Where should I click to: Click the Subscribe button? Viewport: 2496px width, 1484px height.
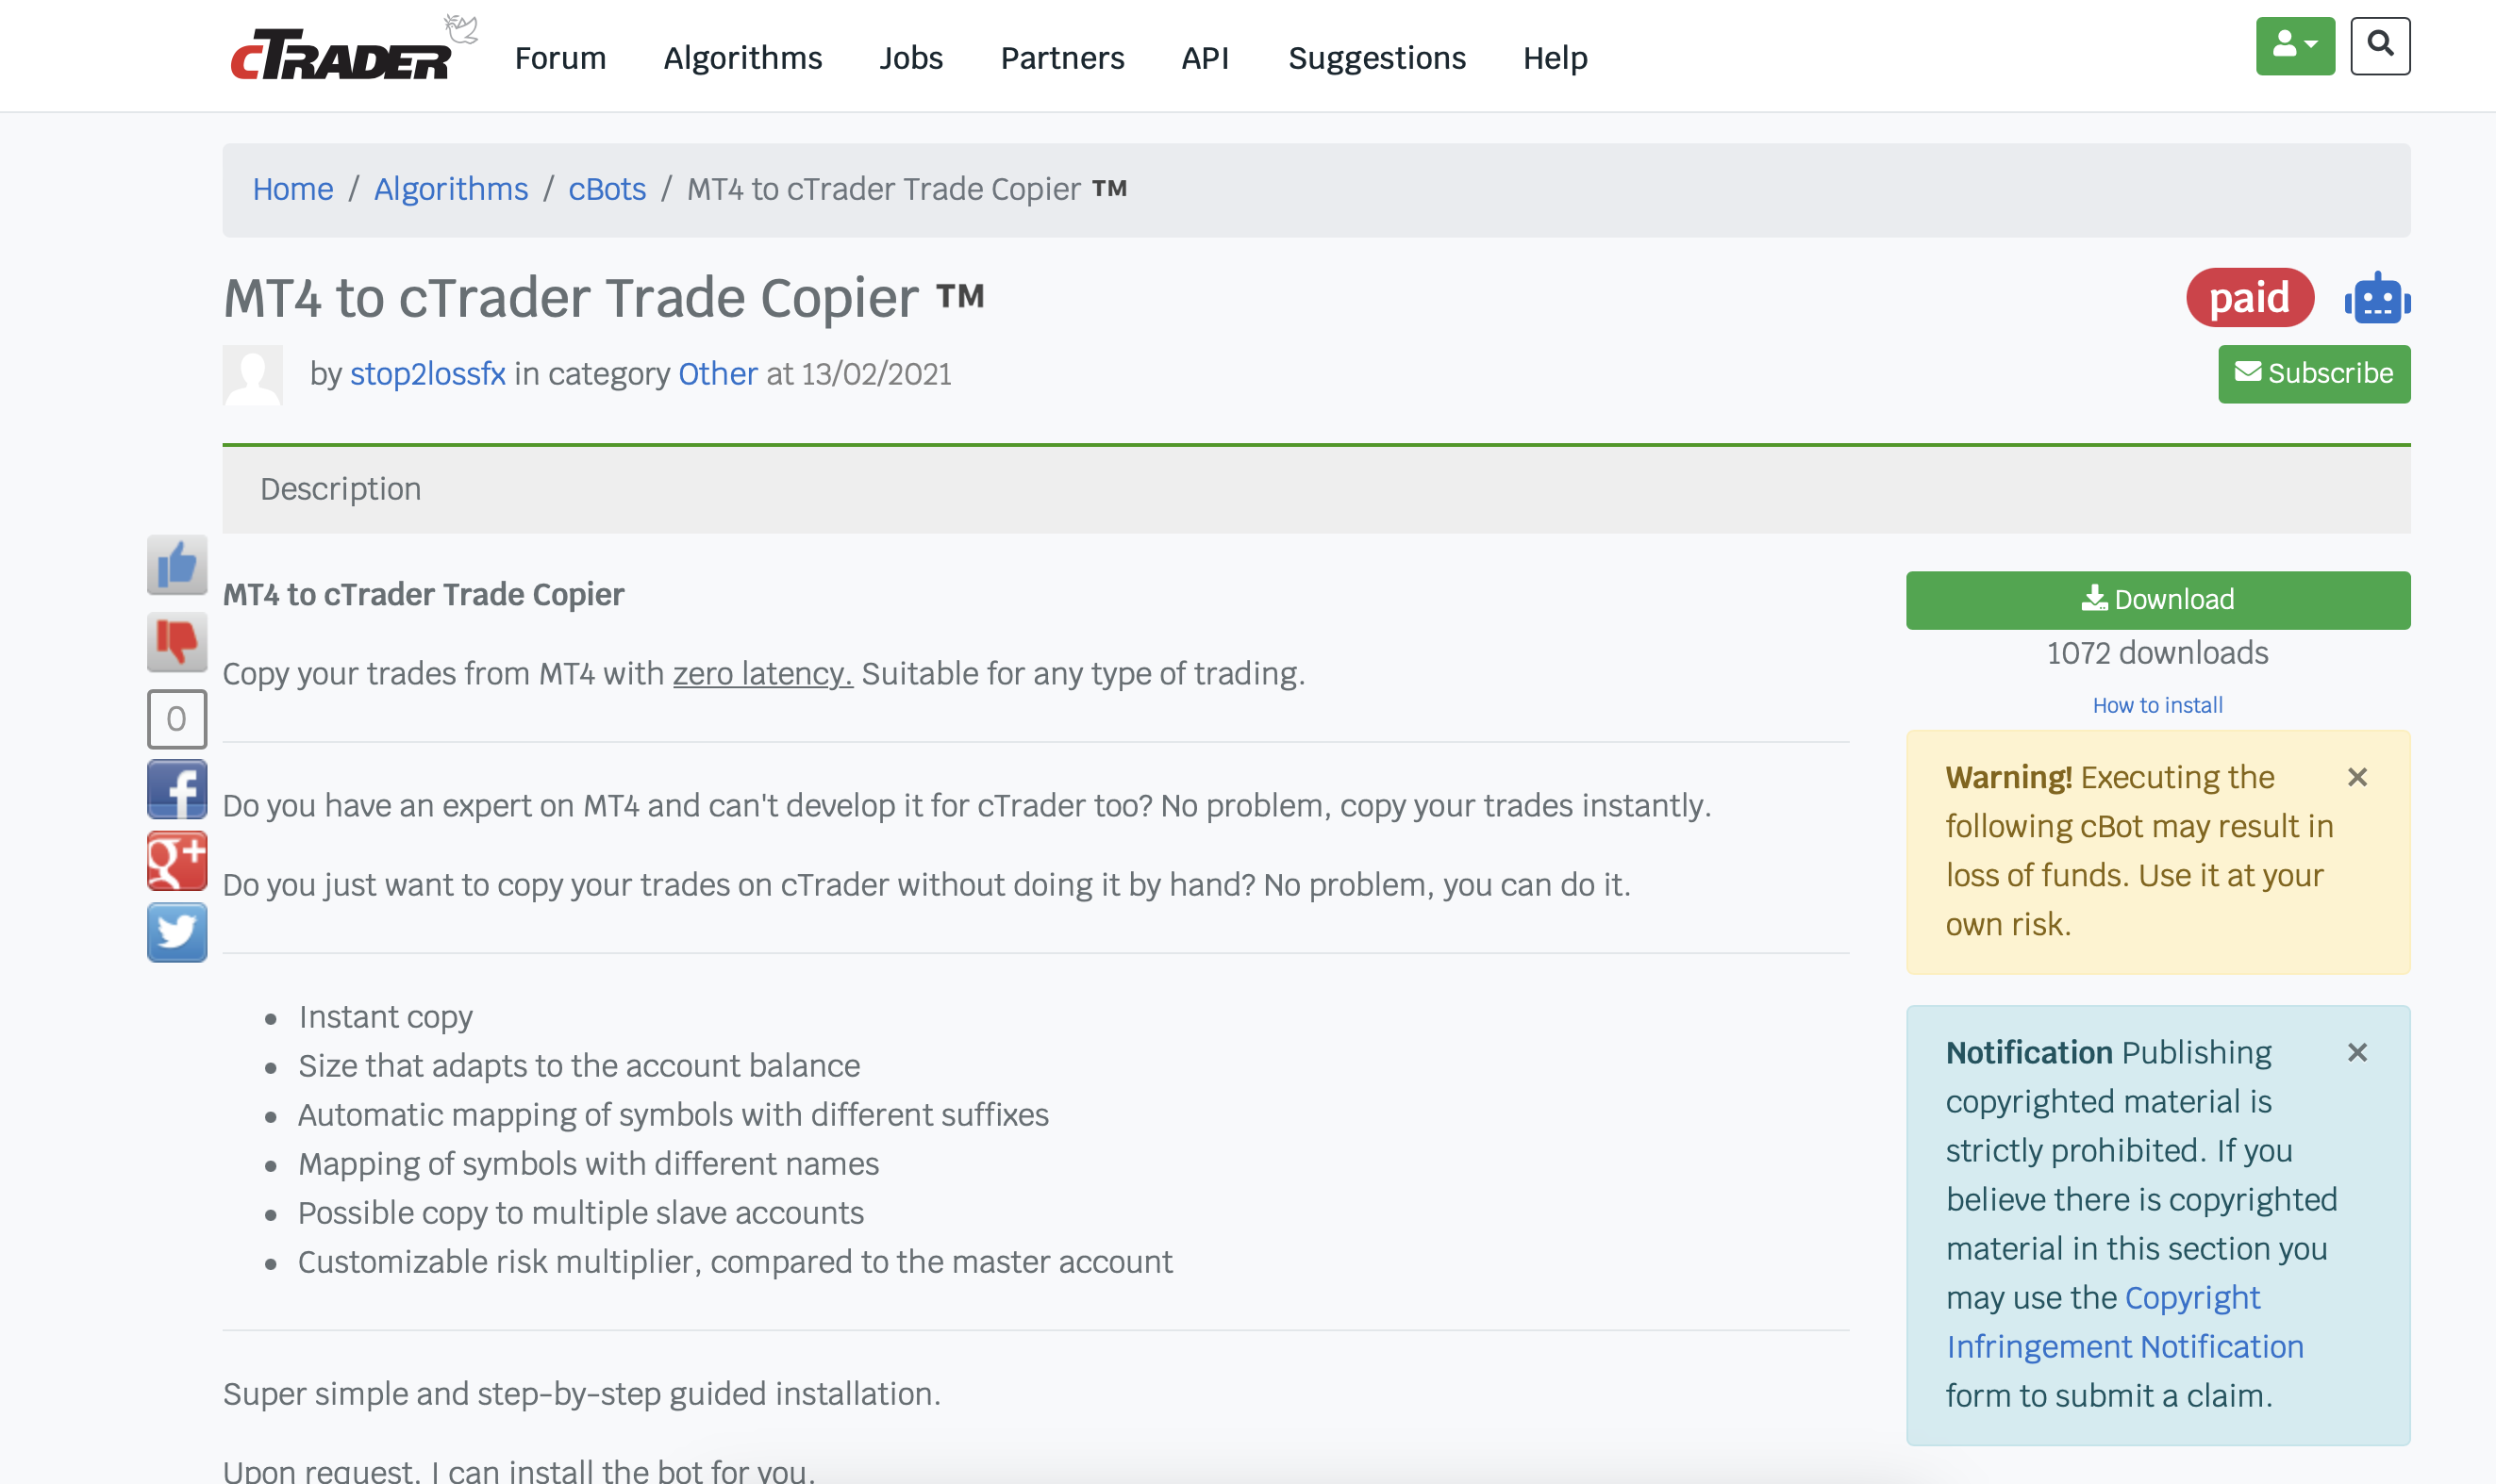pyautogui.click(x=2313, y=374)
